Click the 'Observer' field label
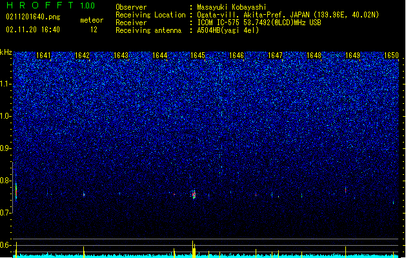The width and height of the screenshot is (406, 258). coord(131,7)
